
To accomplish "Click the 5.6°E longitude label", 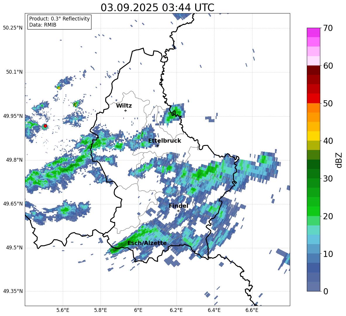I will coord(63,310).
